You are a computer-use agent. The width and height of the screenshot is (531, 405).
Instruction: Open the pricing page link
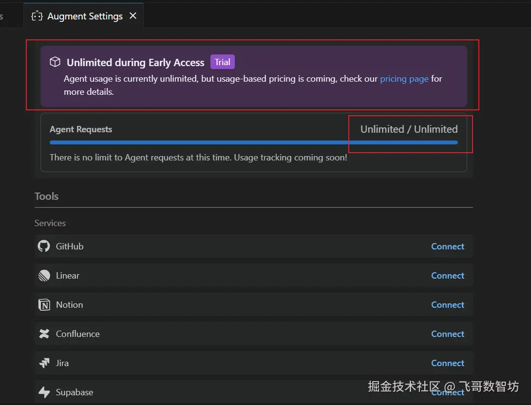coord(404,79)
